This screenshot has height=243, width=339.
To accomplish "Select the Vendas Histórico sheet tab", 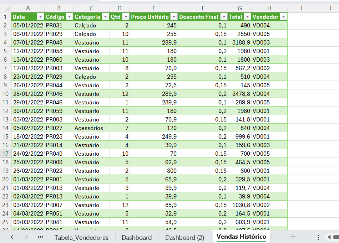I will pyautogui.click(x=241, y=237).
